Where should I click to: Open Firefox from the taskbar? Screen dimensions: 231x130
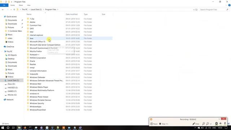point(25,127)
